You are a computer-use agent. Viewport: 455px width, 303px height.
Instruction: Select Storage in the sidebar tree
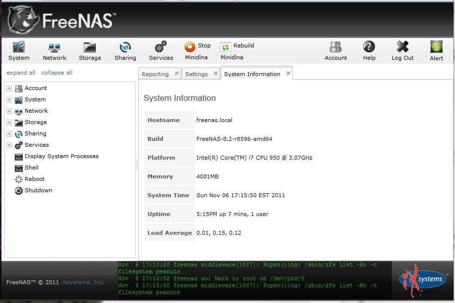[36, 122]
